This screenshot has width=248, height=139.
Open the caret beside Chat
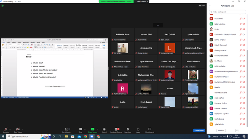tap(85, 129)
